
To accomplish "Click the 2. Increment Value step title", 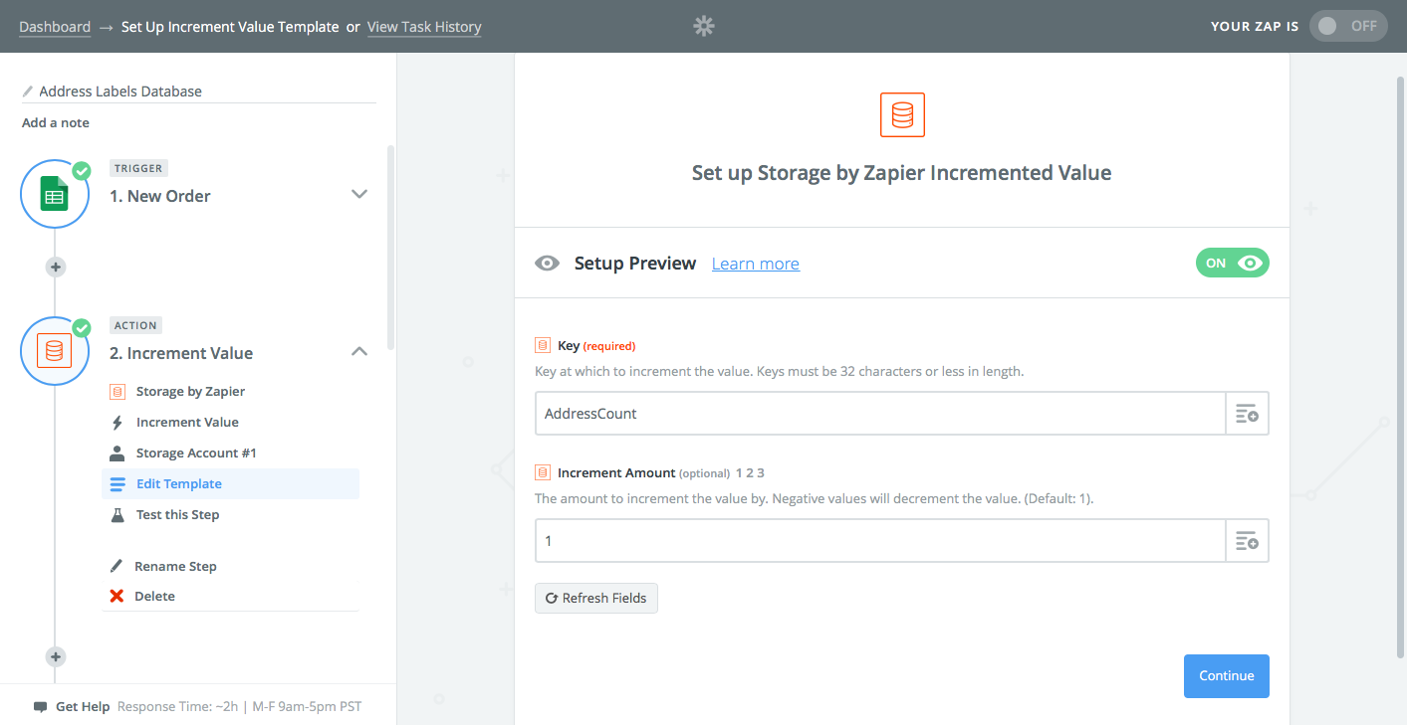I will click(x=181, y=353).
